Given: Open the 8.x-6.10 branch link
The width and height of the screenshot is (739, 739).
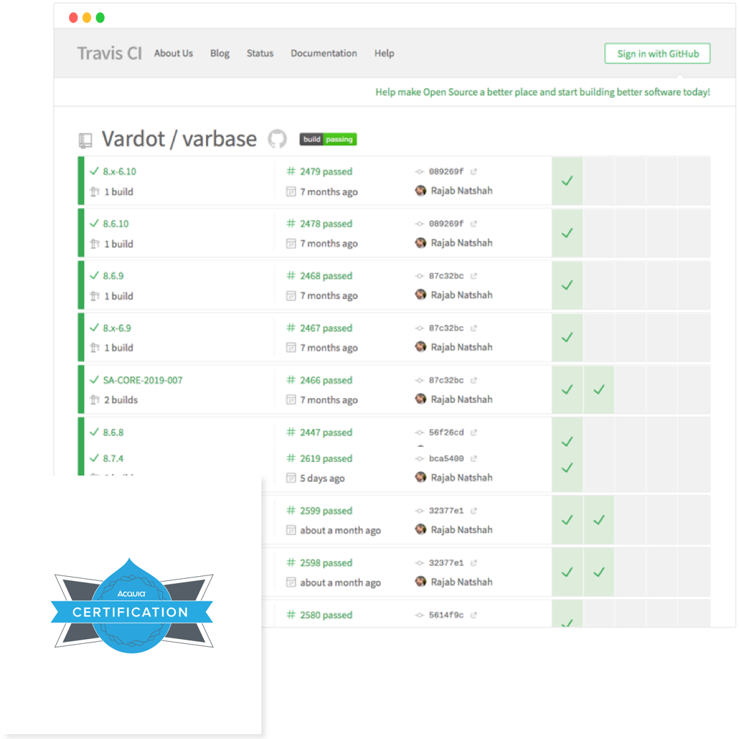Looking at the screenshot, I should click(119, 172).
